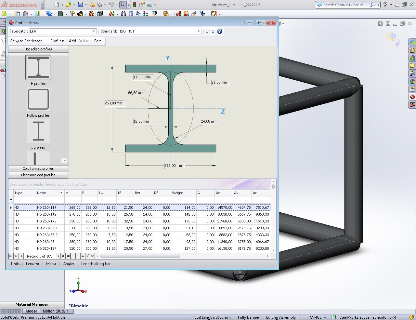Click the Save floppy disk icon

[x=80, y=5]
